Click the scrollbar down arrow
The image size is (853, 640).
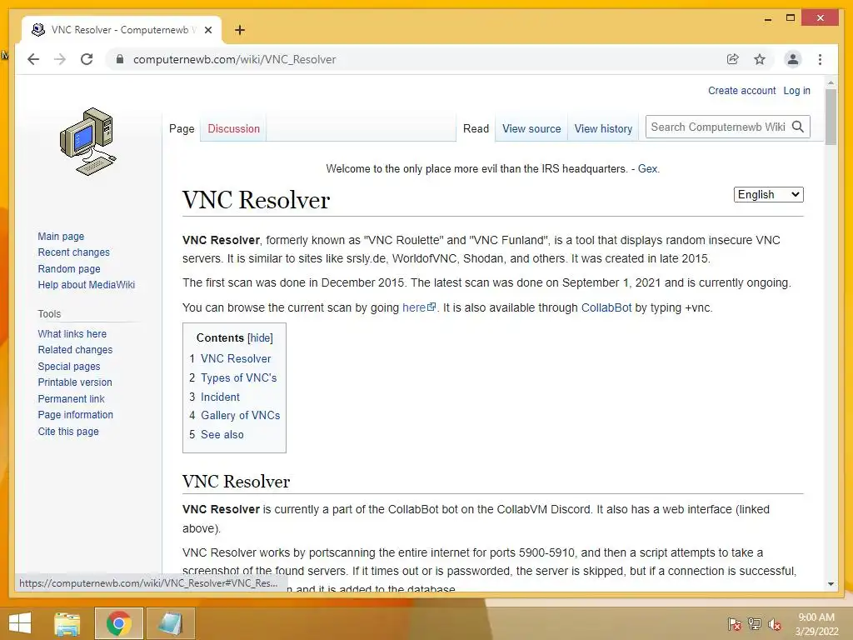(831, 584)
